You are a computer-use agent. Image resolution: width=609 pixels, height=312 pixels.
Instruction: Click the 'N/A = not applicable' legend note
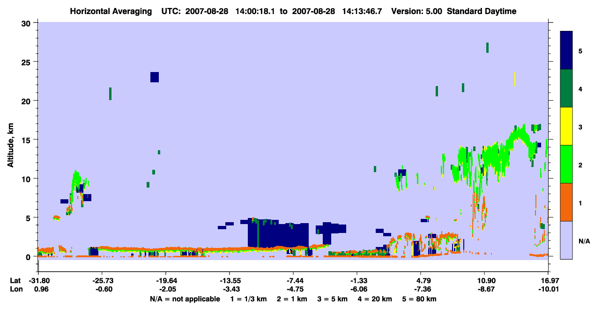click(185, 298)
